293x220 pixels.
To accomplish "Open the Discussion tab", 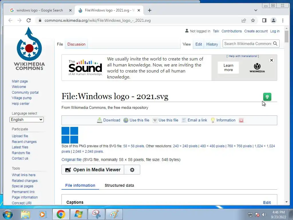I will pyautogui.click(x=76, y=44).
